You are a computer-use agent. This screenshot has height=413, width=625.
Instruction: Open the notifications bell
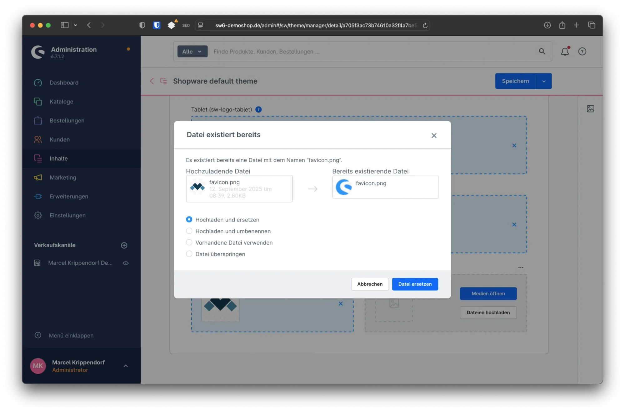[565, 52]
